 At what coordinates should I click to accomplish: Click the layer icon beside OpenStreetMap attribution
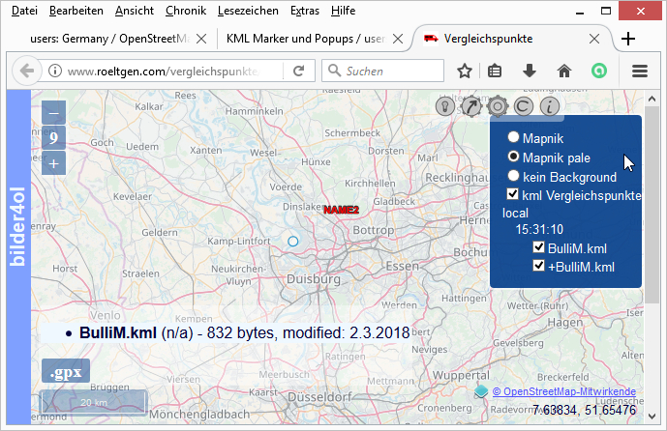pyautogui.click(x=481, y=391)
